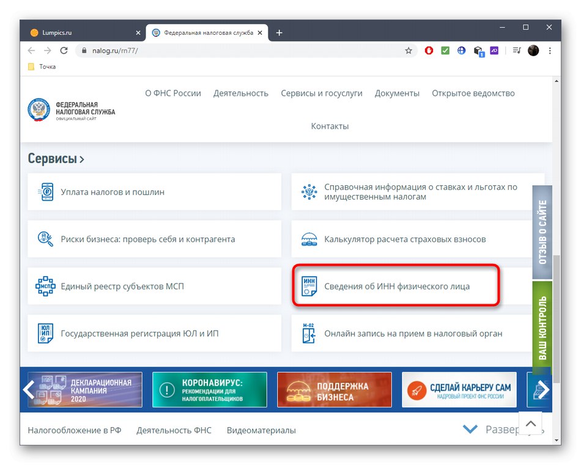
Task: Open the media control playlist icon
Action: coord(517,50)
